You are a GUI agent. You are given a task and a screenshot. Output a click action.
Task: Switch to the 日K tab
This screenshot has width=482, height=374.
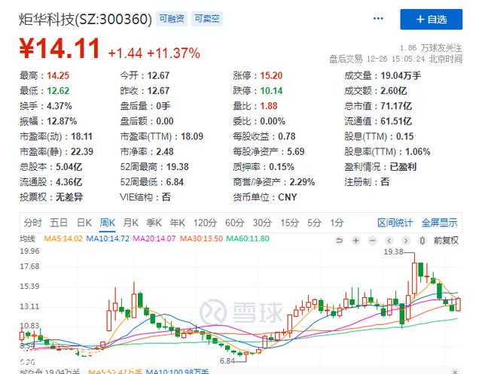pos(84,223)
